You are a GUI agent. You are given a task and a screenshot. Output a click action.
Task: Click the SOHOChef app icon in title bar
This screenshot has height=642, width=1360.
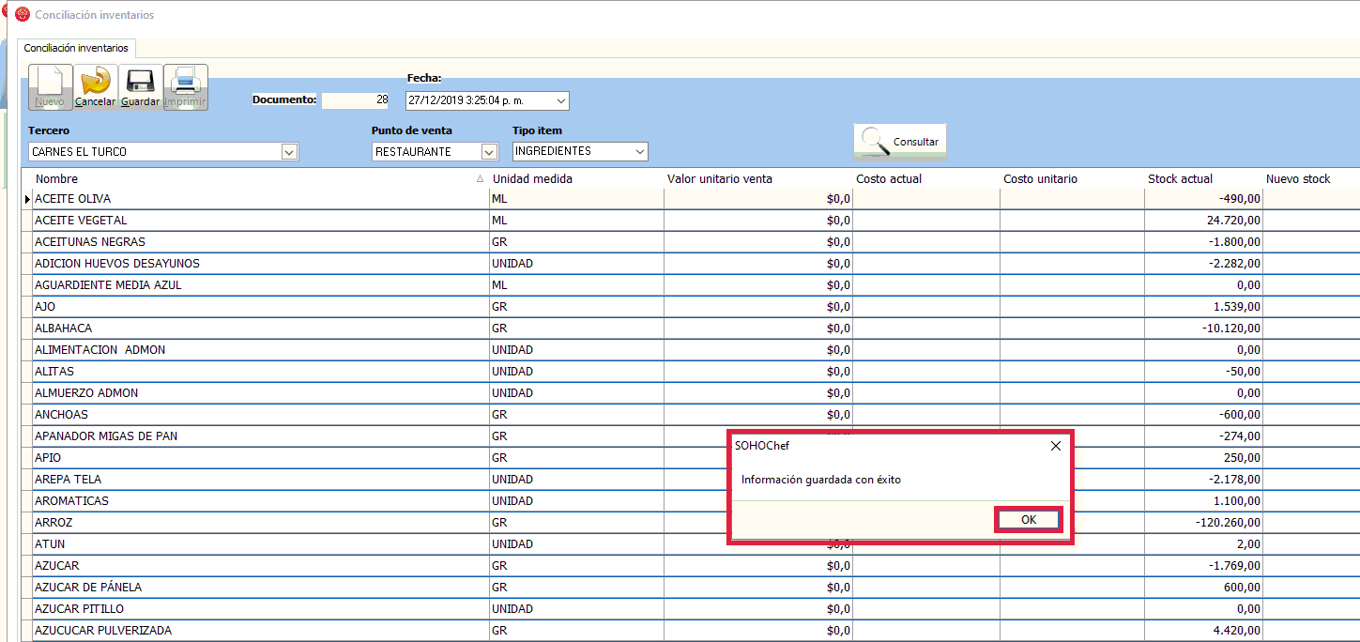(23, 15)
